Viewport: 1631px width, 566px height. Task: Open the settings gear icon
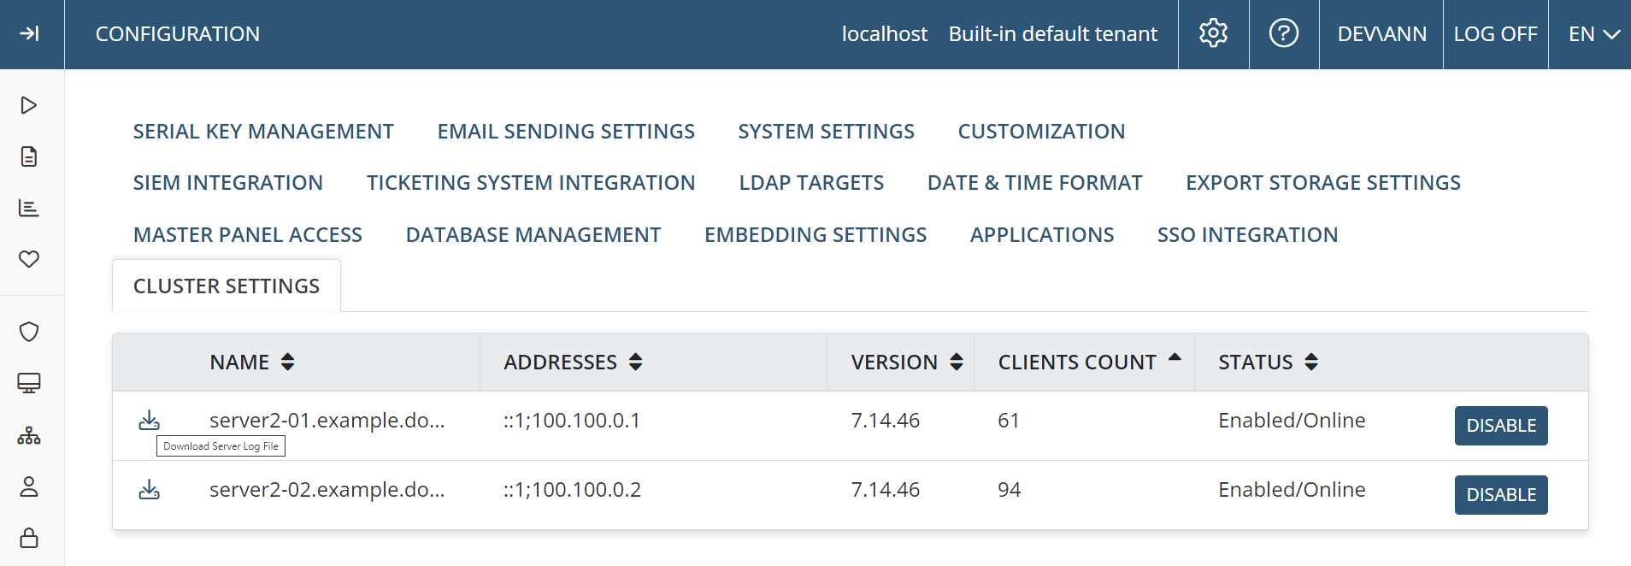click(x=1213, y=34)
